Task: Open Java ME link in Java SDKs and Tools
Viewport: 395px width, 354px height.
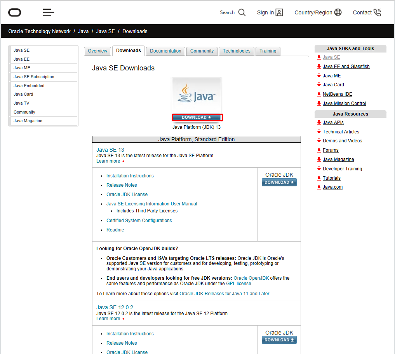Action: tap(332, 76)
